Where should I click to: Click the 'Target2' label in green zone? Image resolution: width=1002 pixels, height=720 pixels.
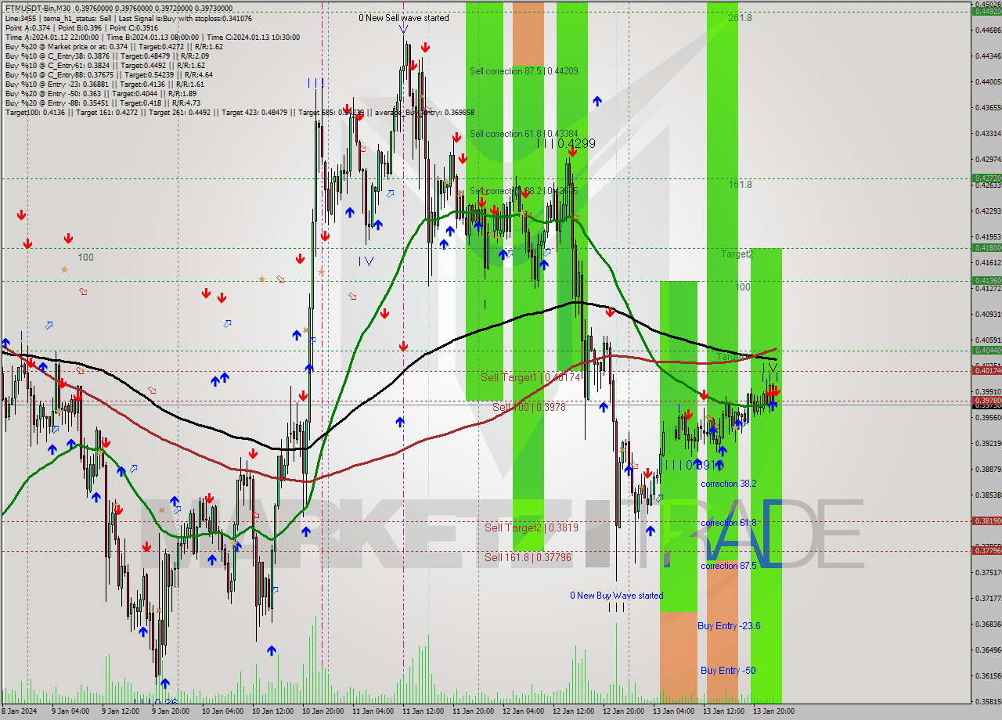737,254
